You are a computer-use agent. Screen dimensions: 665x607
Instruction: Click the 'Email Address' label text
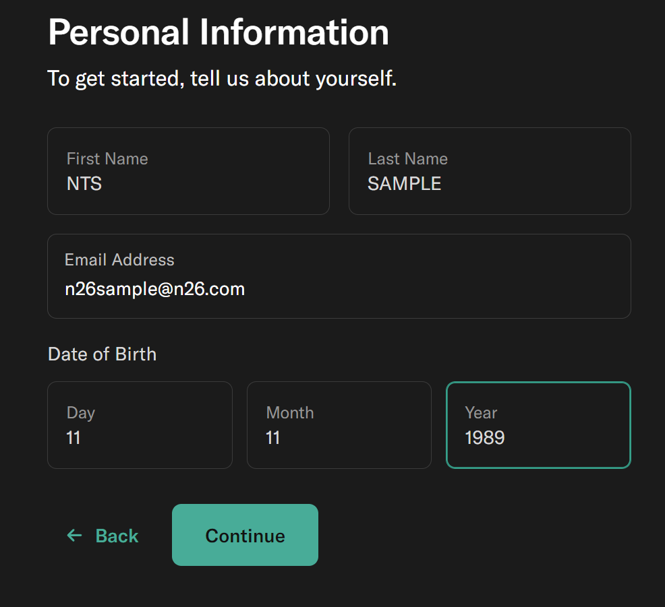click(119, 260)
